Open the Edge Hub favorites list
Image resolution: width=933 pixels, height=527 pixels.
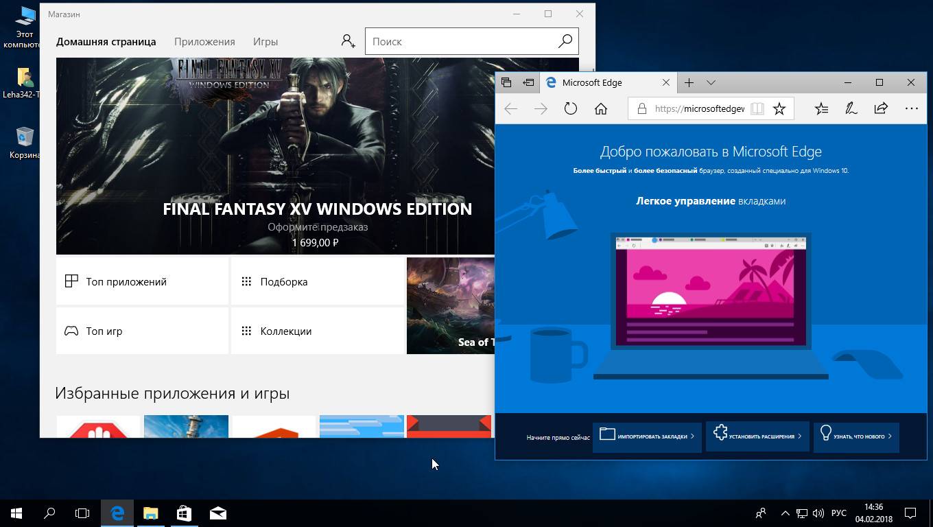point(821,108)
